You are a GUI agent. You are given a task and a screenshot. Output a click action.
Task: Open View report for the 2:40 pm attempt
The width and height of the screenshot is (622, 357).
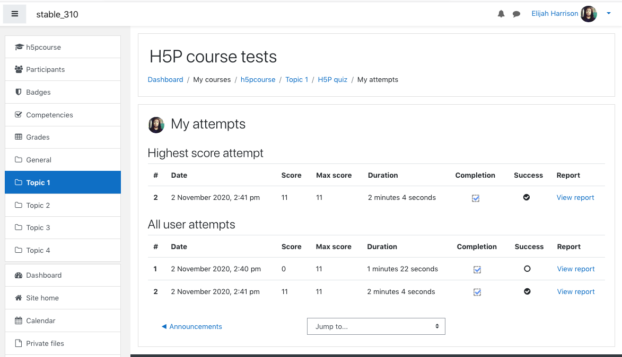click(x=575, y=269)
